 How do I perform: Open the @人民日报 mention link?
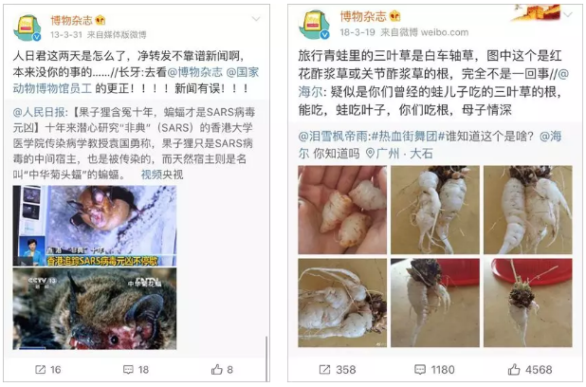click(x=40, y=112)
